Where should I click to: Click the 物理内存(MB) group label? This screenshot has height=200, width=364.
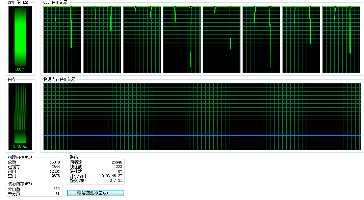click(x=20, y=157)
